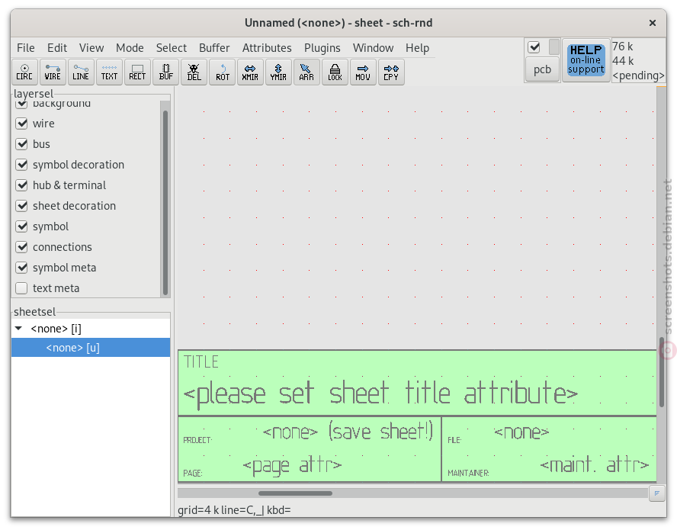This screenshot has width=677, height=530.
Task: Open the Select menu
Action: [172, 48]
